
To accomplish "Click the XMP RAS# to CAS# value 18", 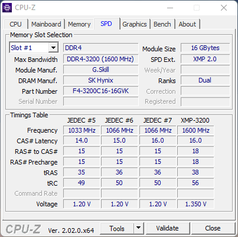I will (195, 151).
